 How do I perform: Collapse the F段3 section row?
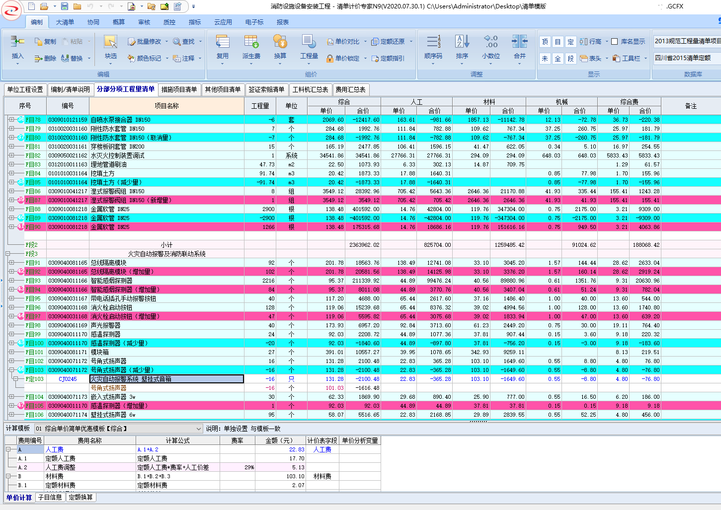coord(8,254)
